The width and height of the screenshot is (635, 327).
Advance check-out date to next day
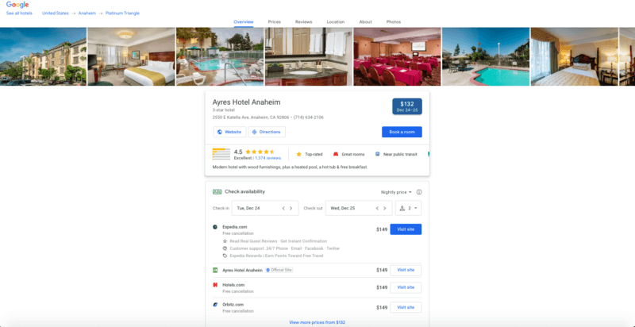click(384, 209)
